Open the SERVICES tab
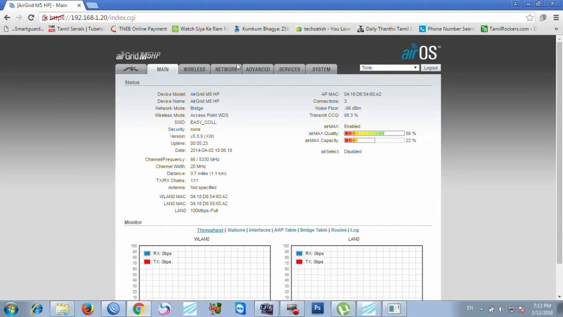The width and height of the screenshot is (563, 317). pos(289,70)
